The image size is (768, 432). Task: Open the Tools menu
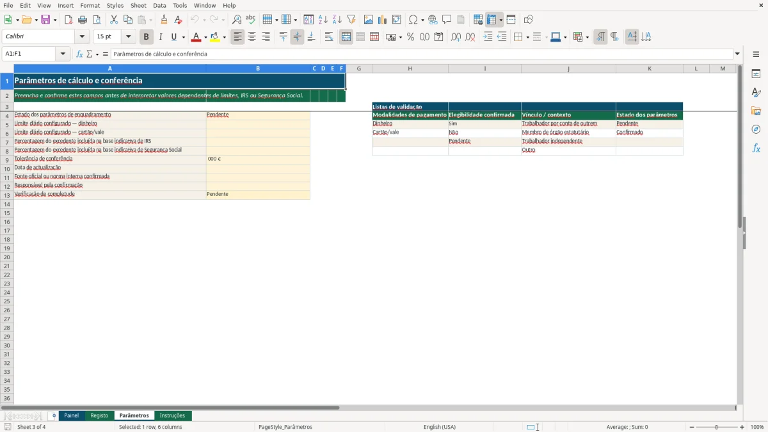[x=180, y=5]
